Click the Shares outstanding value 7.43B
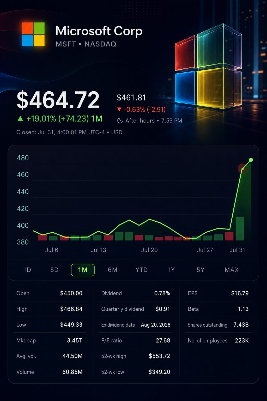 click(241, 325)
